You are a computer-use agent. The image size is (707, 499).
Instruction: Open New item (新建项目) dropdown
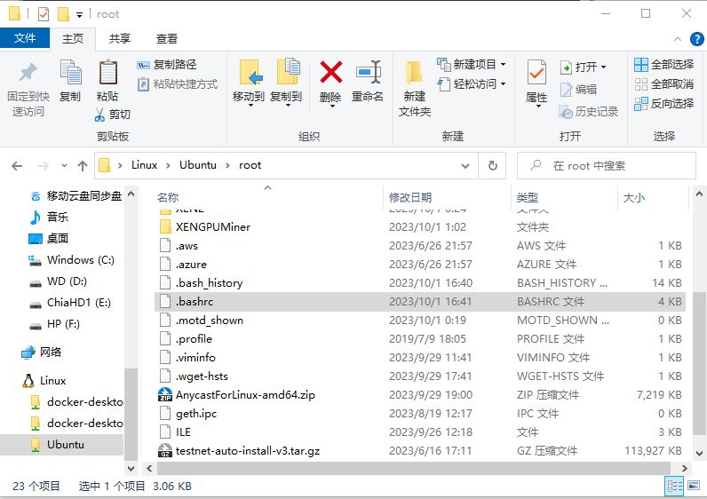coord(471,65)
